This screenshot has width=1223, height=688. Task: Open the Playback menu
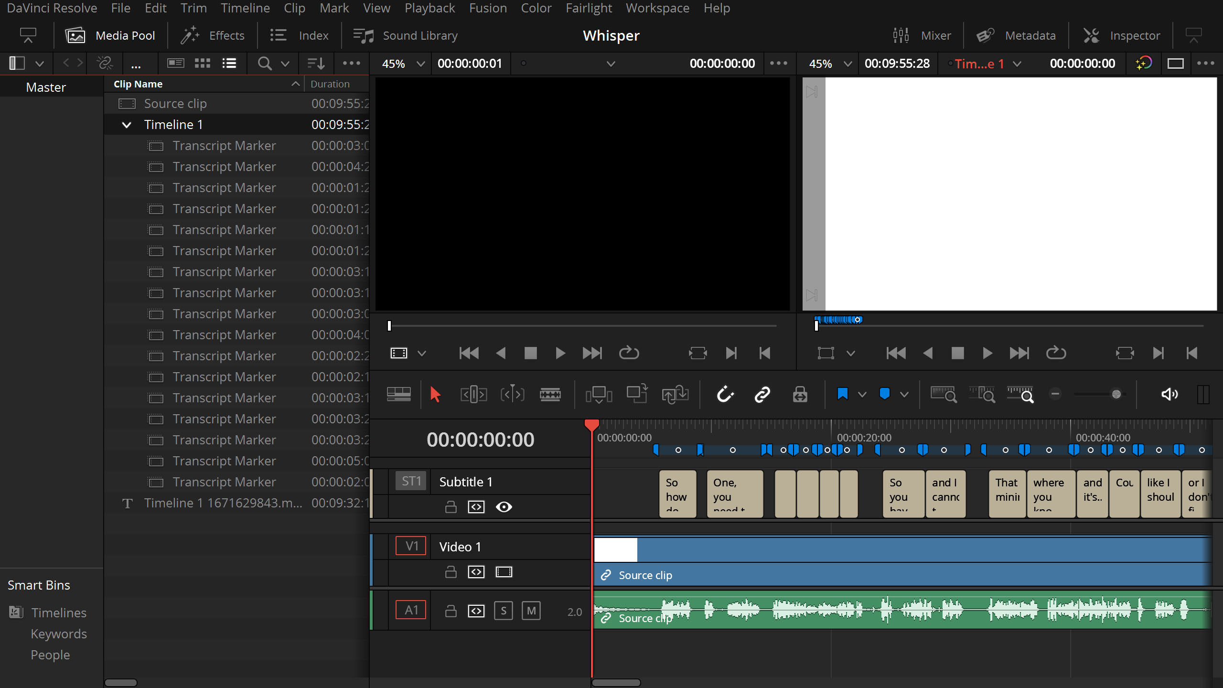[429, 8]
